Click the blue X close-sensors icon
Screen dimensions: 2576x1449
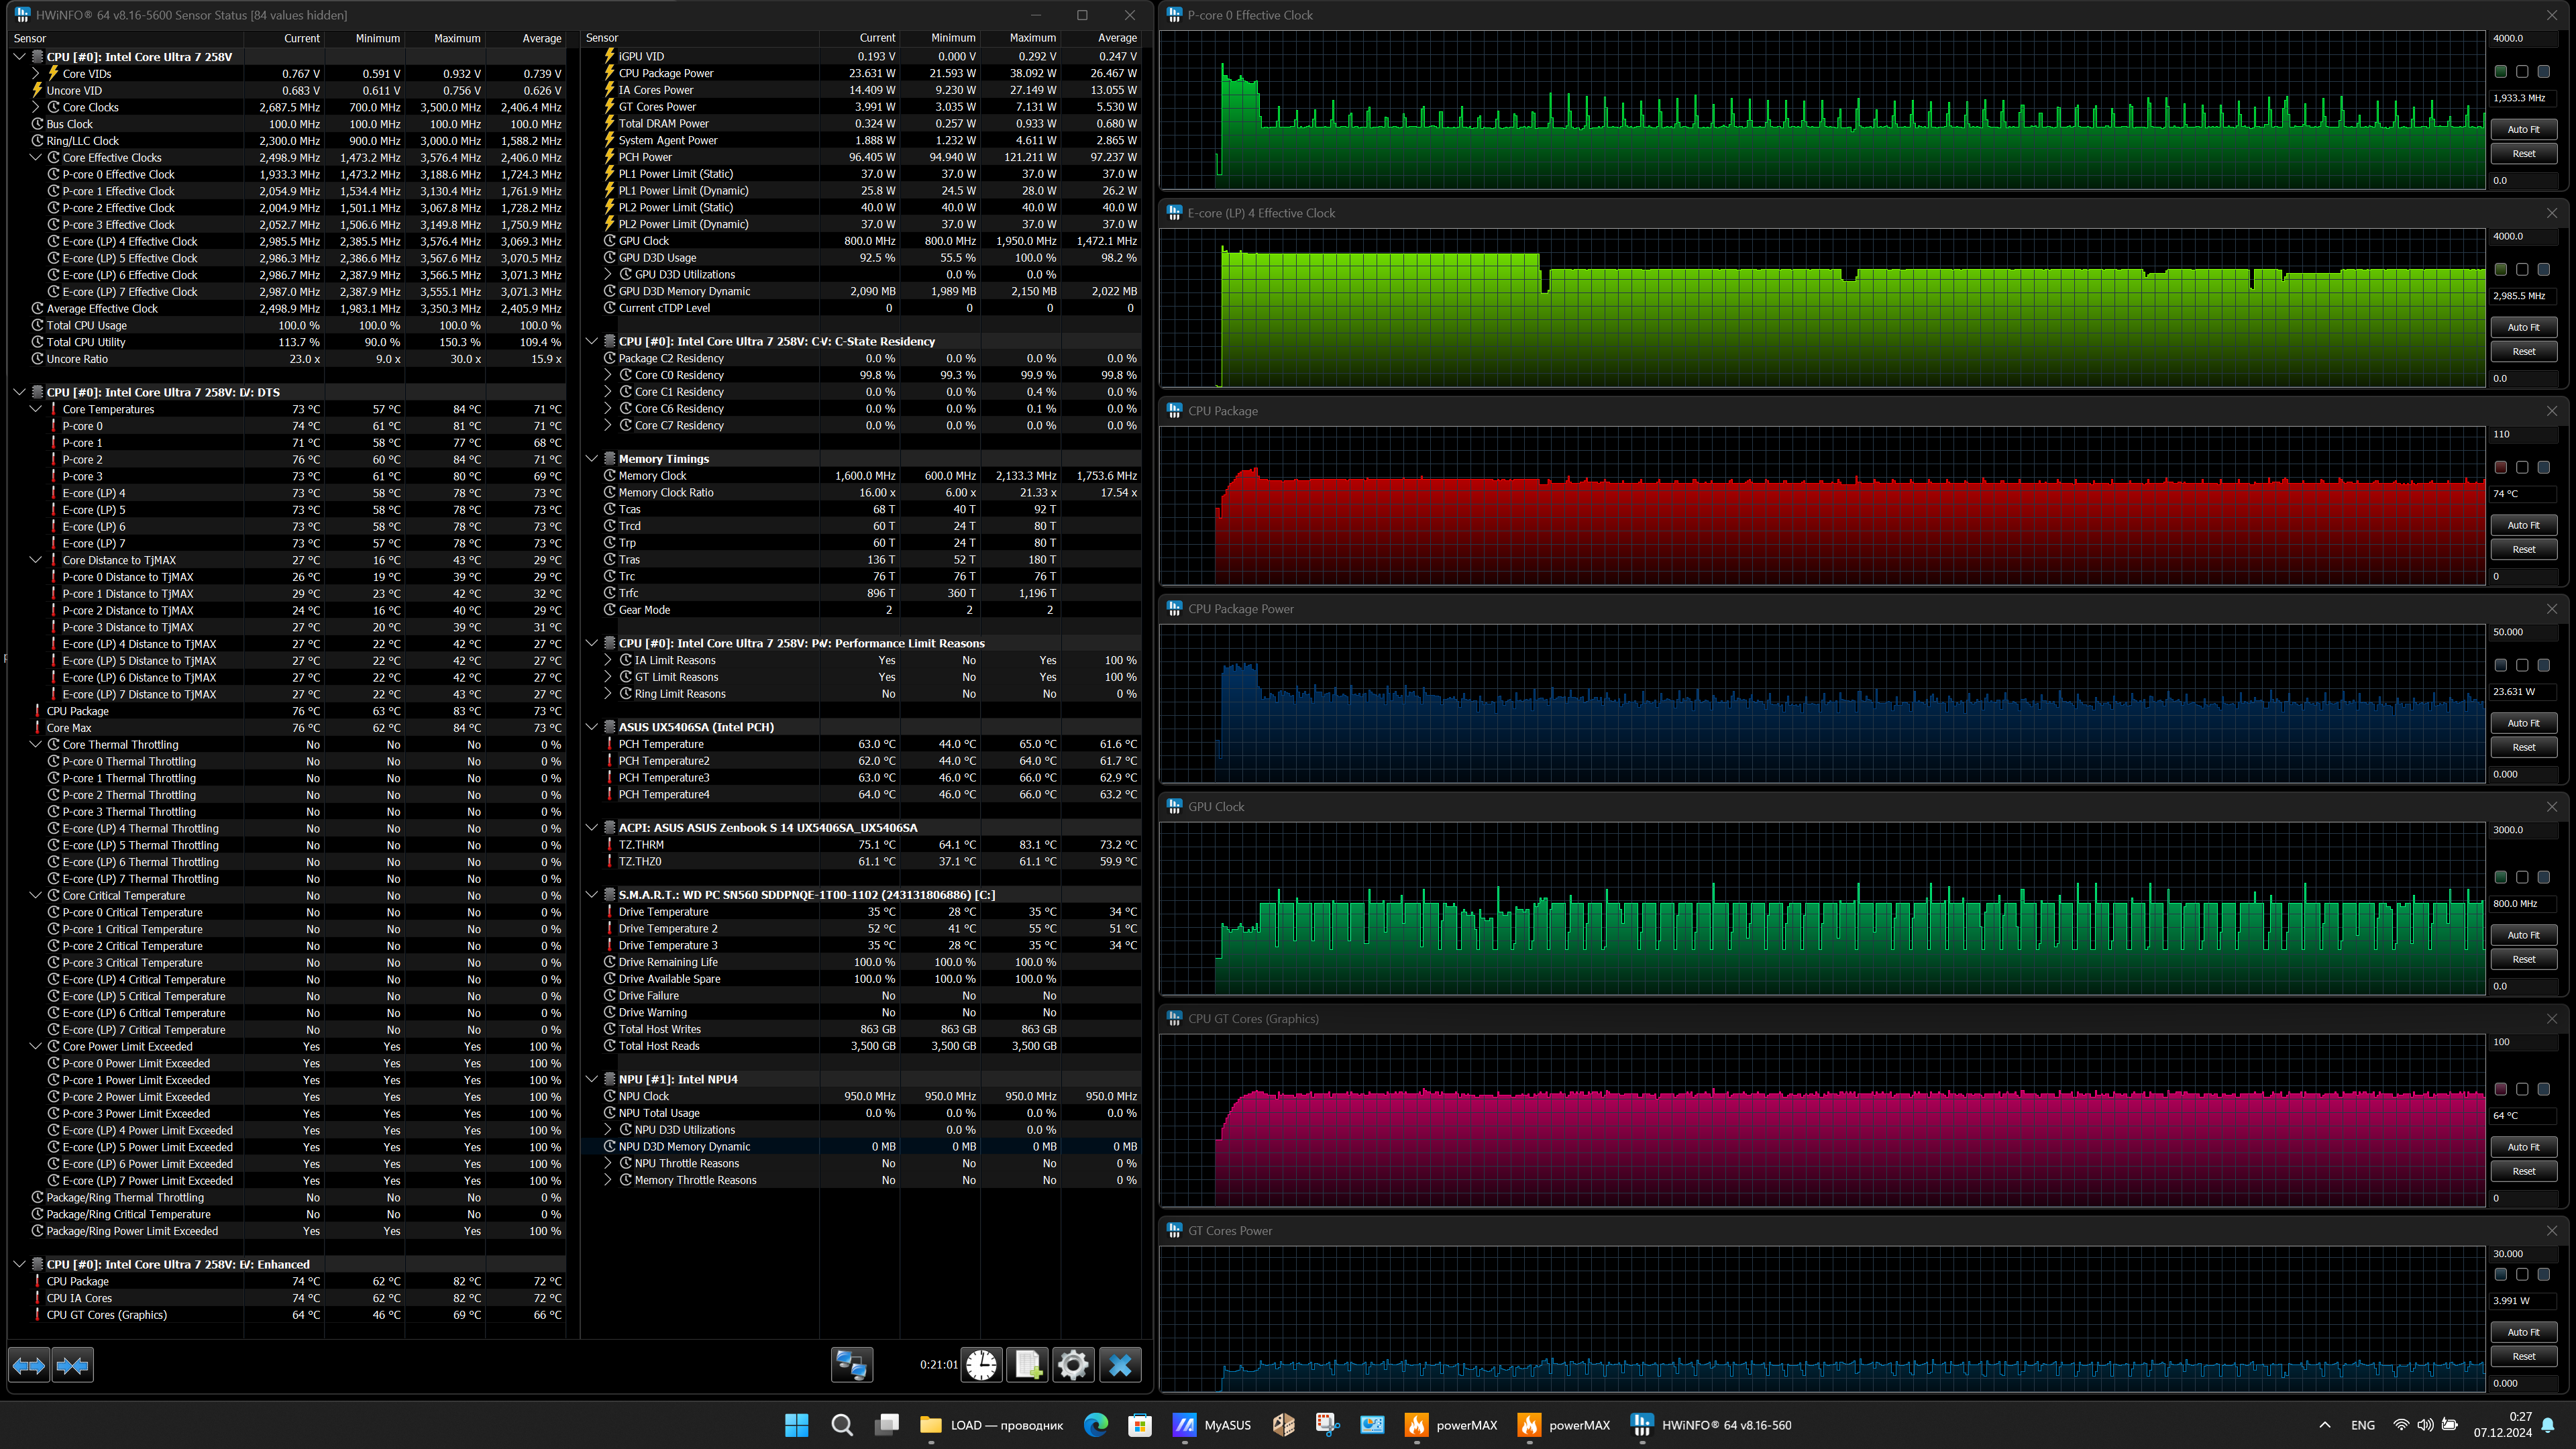point(1120,1365)
